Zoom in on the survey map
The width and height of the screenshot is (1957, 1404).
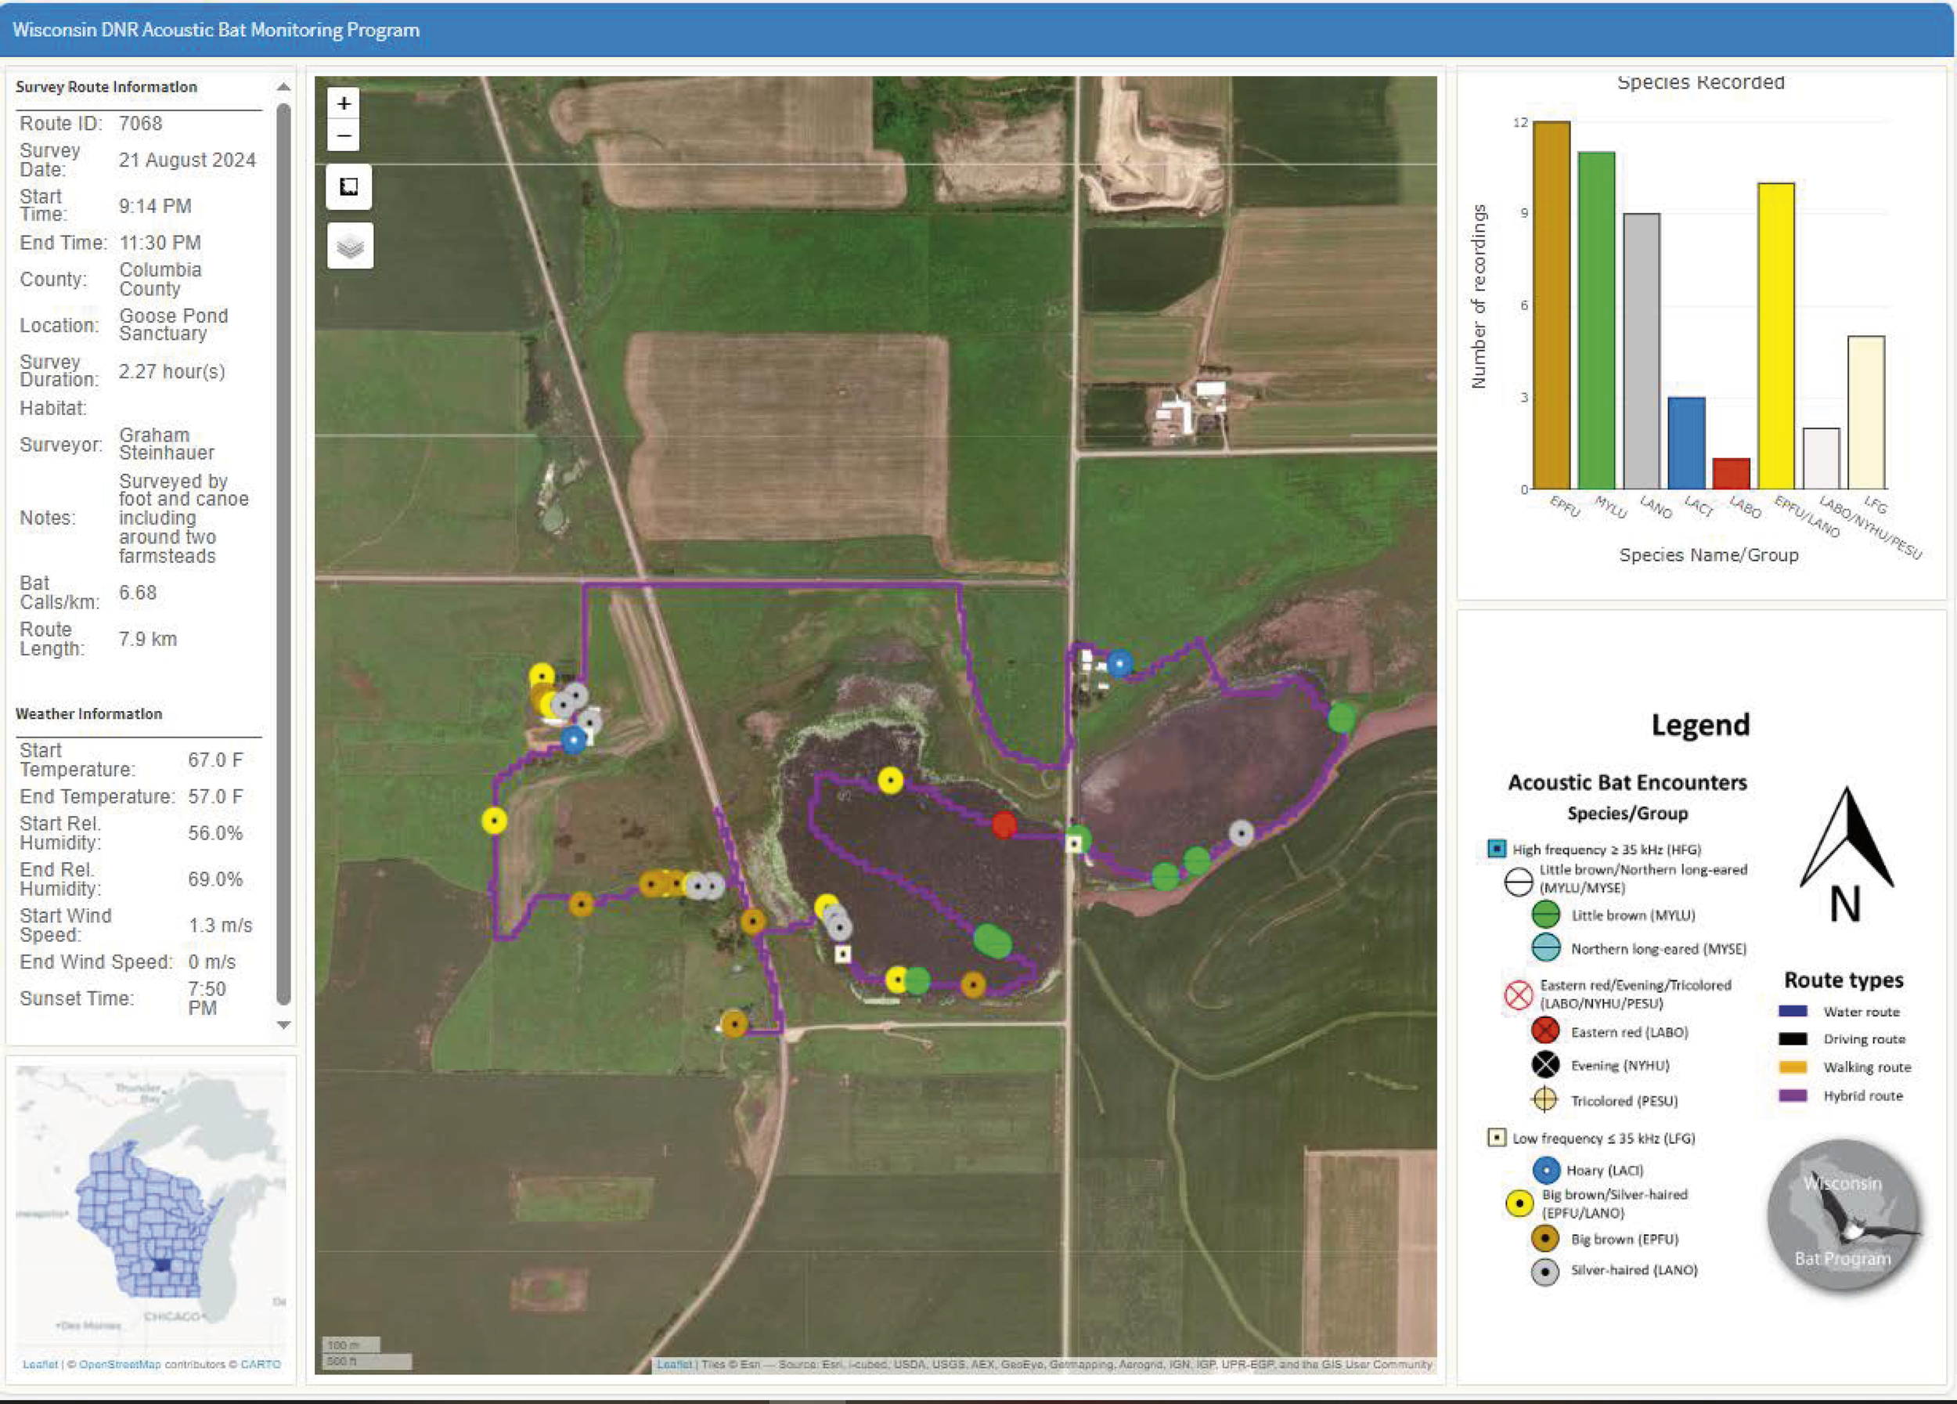tap(344, 103)
